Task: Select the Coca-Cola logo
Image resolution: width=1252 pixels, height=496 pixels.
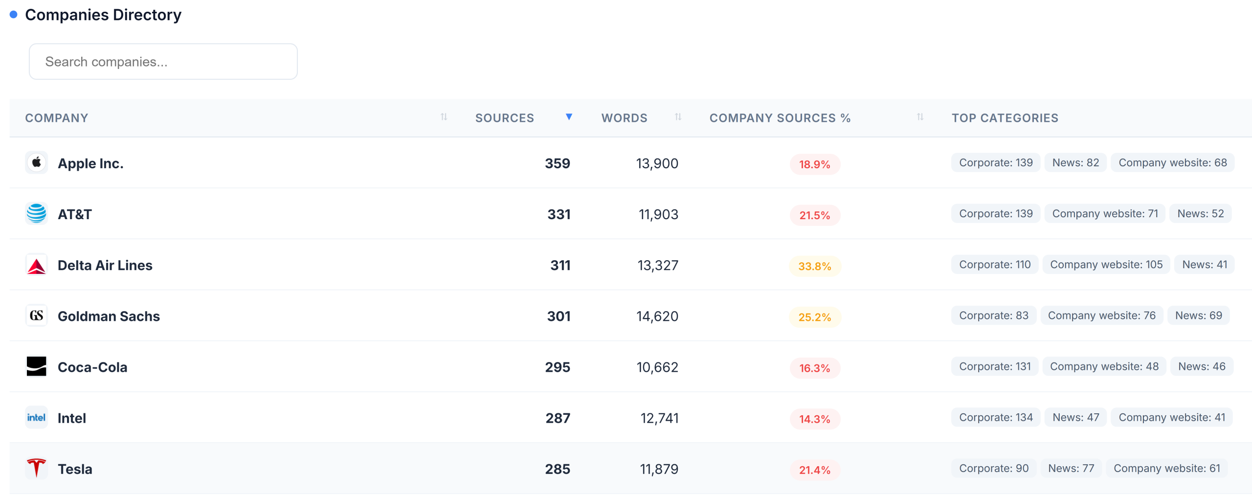Action: click(x=36, y=366)
